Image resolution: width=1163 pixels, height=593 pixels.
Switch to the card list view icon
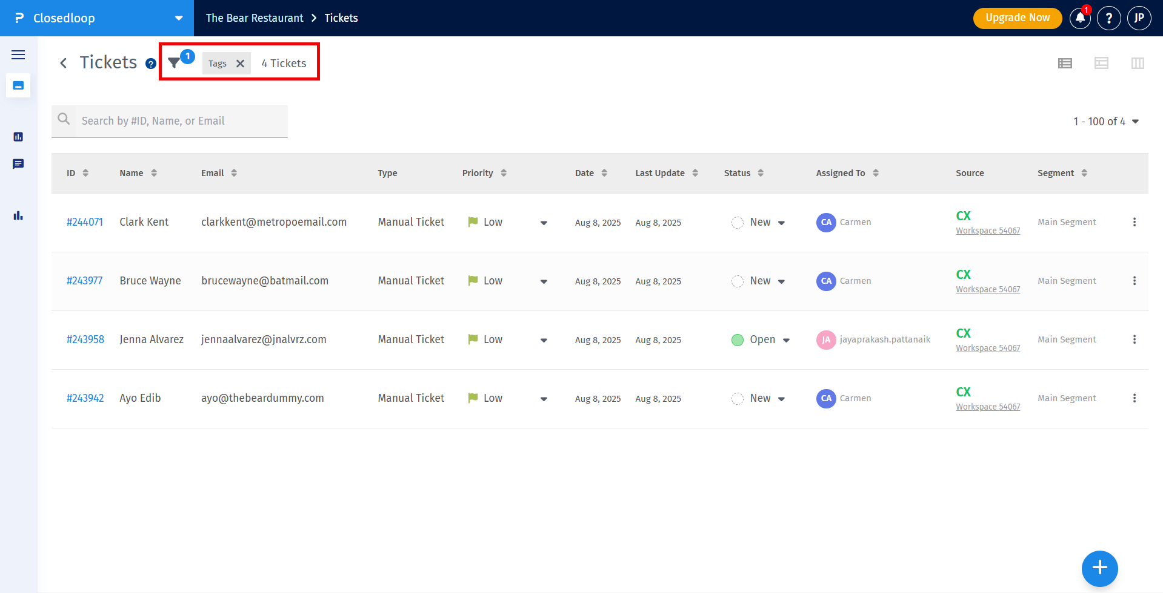[x=1101, y=63]
